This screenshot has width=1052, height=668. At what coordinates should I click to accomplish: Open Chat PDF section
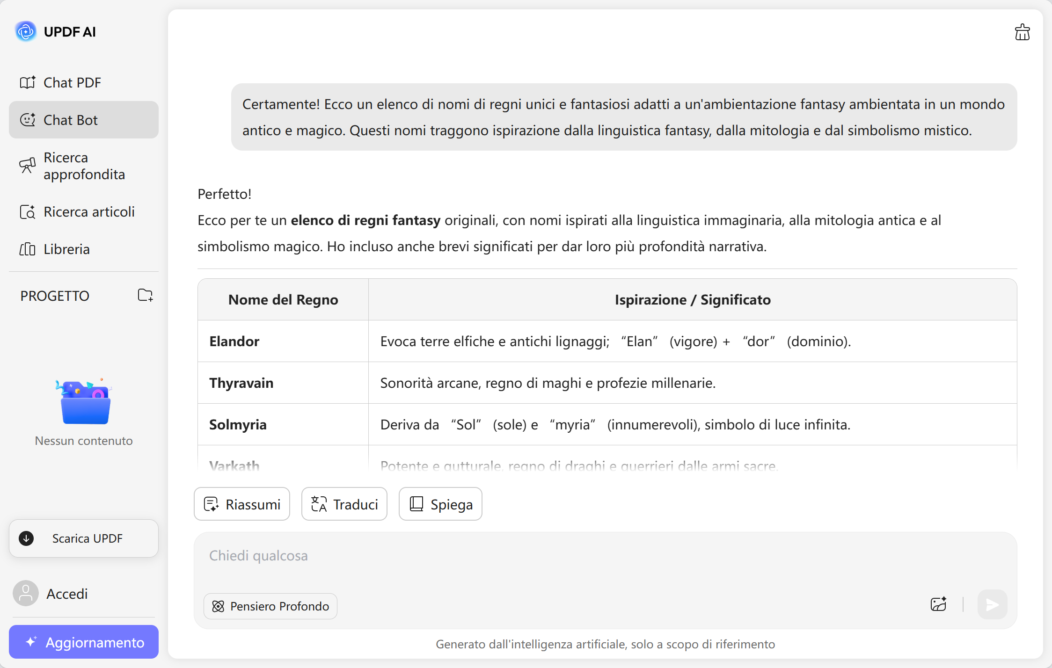click(72, 83)
